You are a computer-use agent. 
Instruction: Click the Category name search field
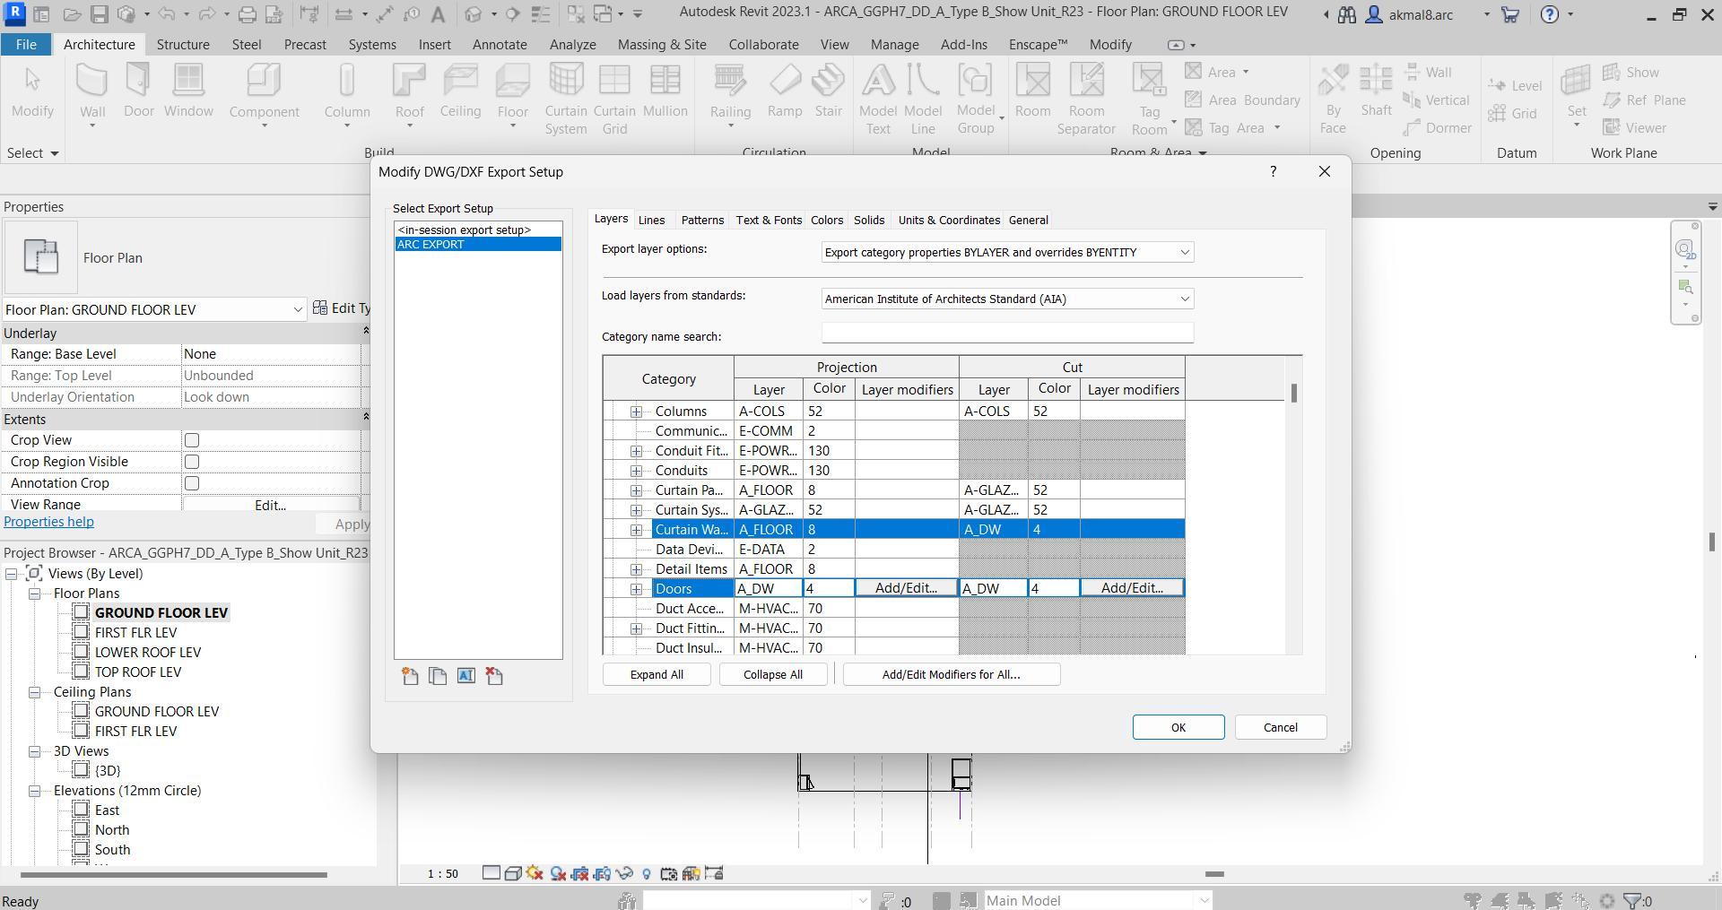tap(1006, 334)
